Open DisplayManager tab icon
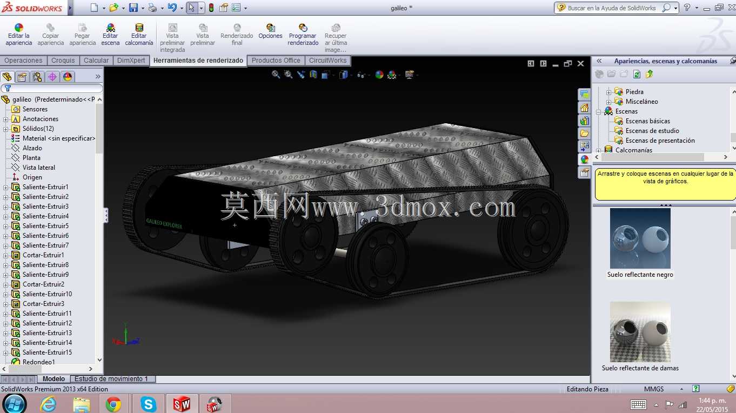 click(68, 77)
